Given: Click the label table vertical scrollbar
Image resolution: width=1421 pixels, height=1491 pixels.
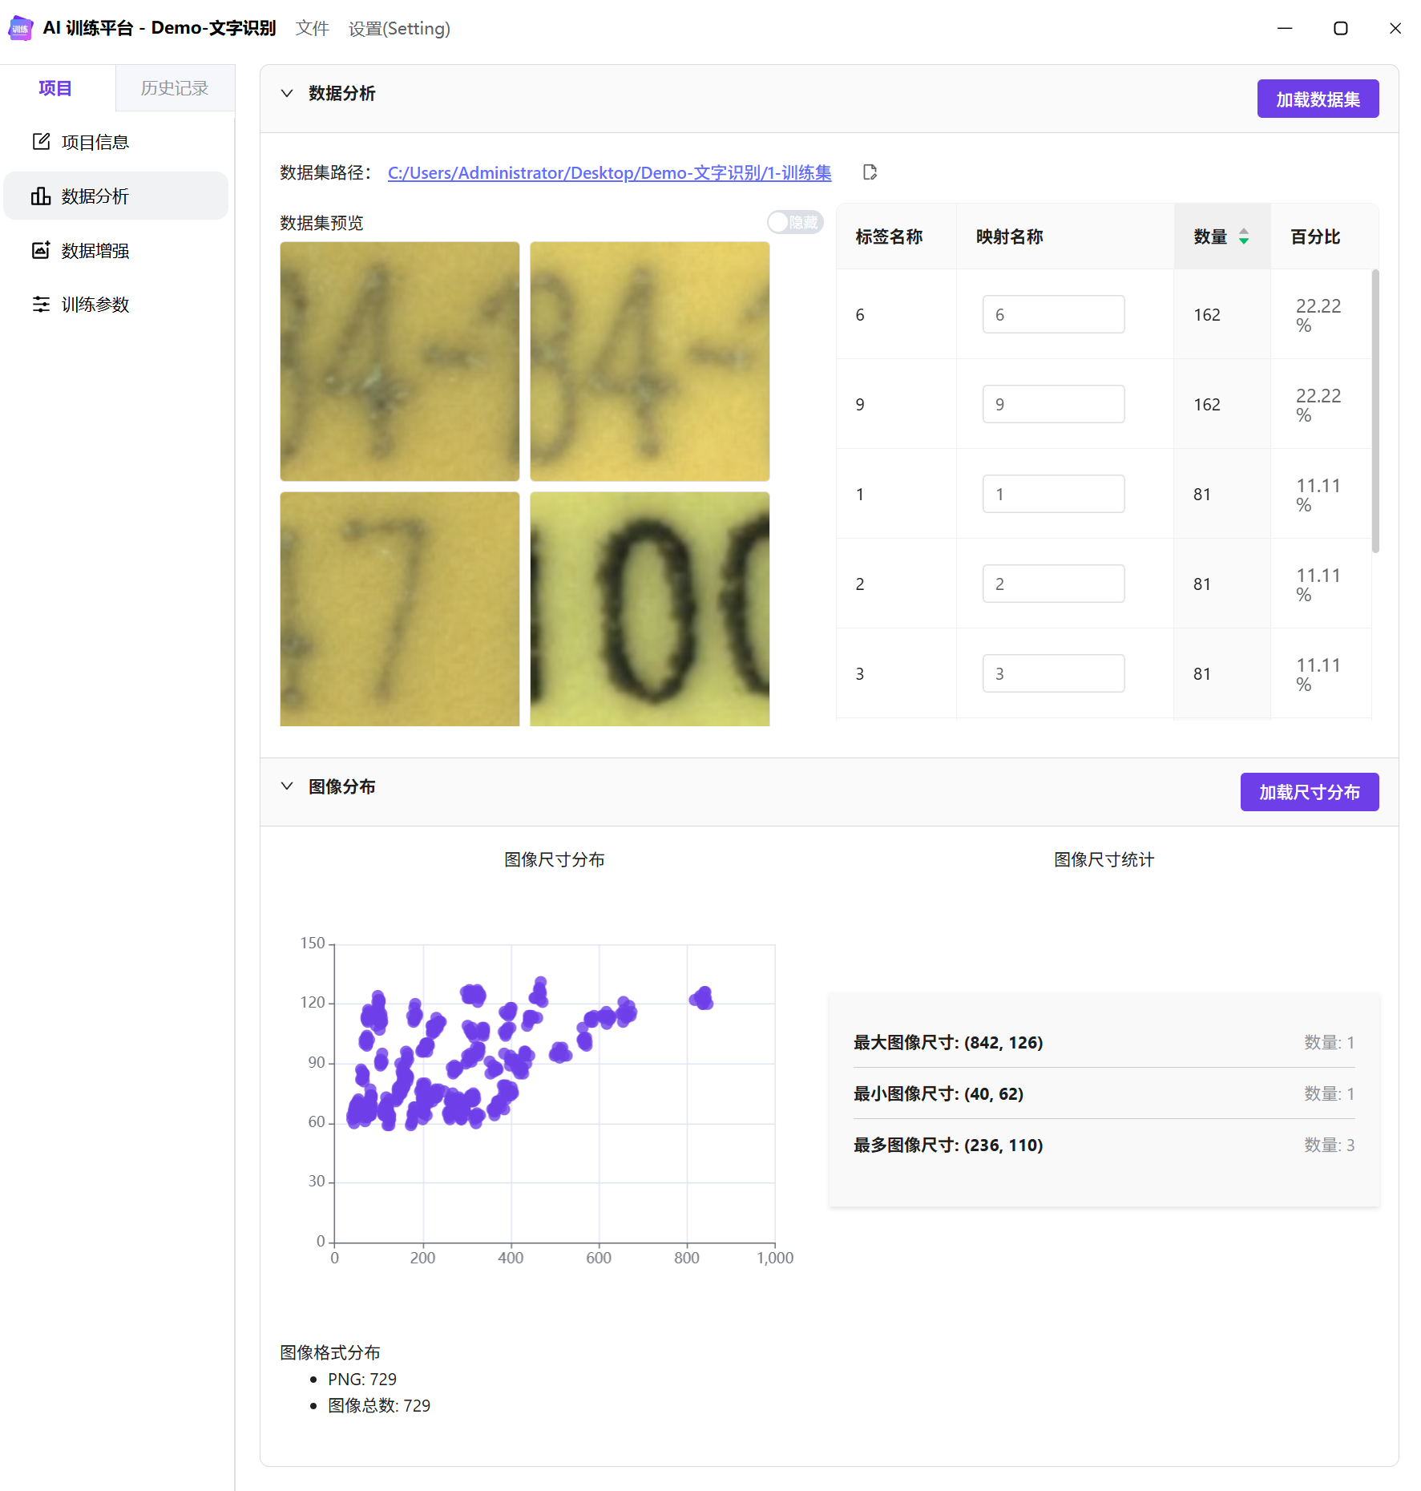Looking at the screenshot, I should click(x=1375, y=410).
